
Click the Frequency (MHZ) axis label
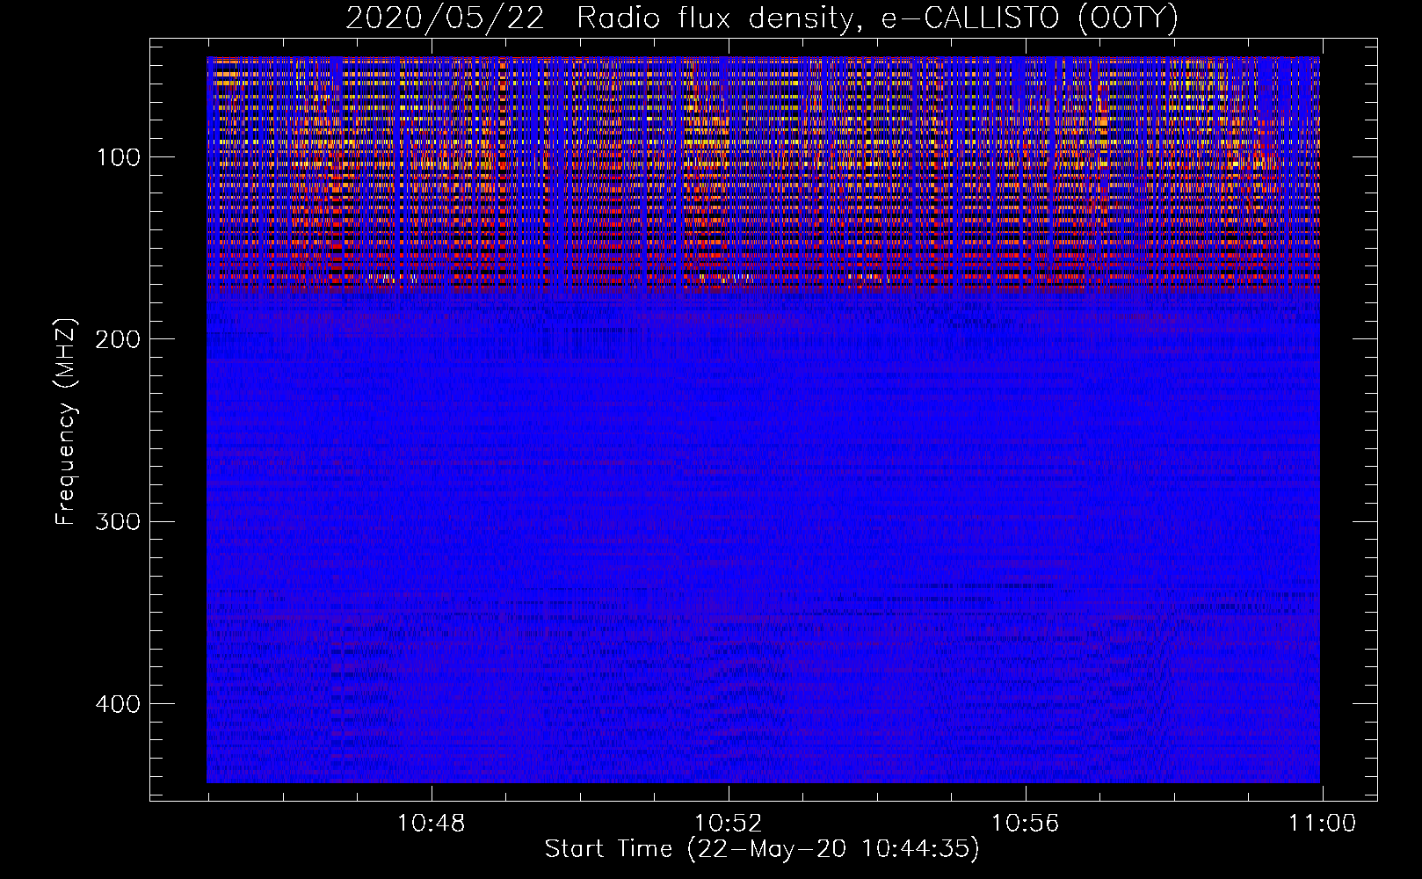click(66, 422)
